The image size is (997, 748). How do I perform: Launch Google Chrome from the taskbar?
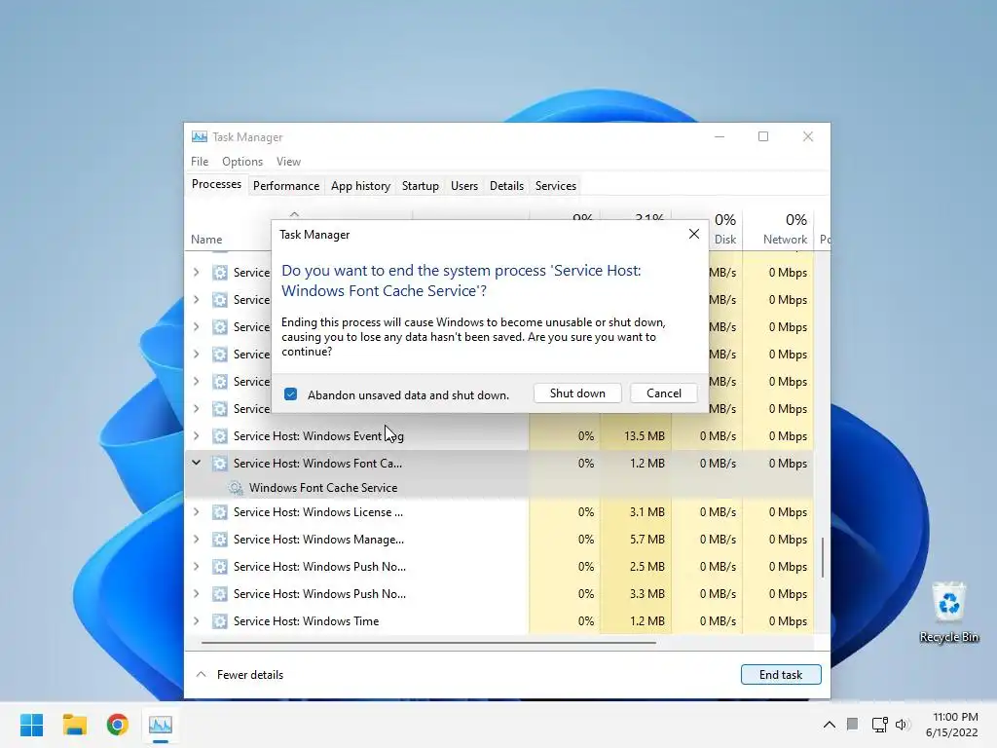tap(118, 725)
